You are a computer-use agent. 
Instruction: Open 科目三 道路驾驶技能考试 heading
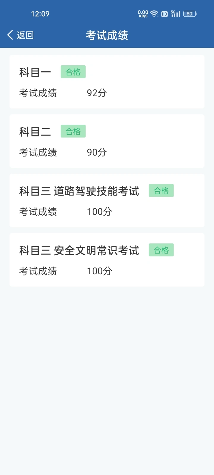tap(79, 191)
